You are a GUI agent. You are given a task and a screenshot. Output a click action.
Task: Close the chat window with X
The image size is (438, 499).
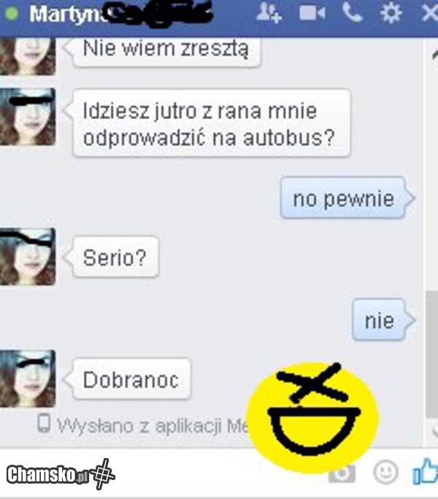430,12
